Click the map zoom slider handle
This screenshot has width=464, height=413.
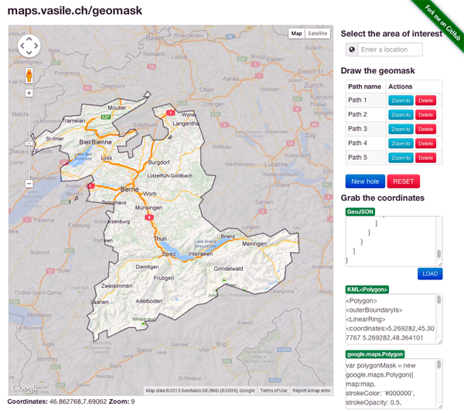(29, 144)
